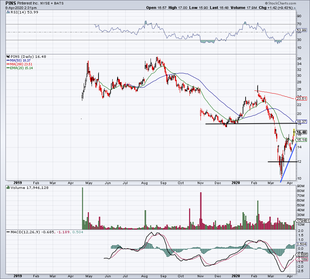Click the 16.48 last price tag
Screen dimensions: 310x279
(301, 132)
